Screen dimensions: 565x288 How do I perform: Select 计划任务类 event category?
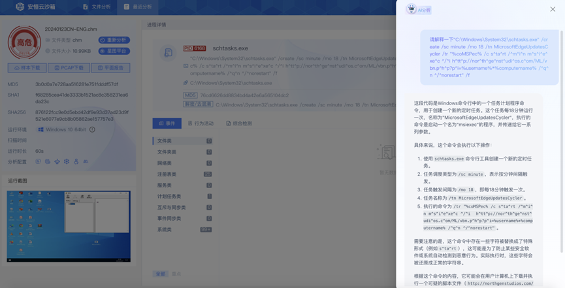pyautogui.click(x=169, y=197)
